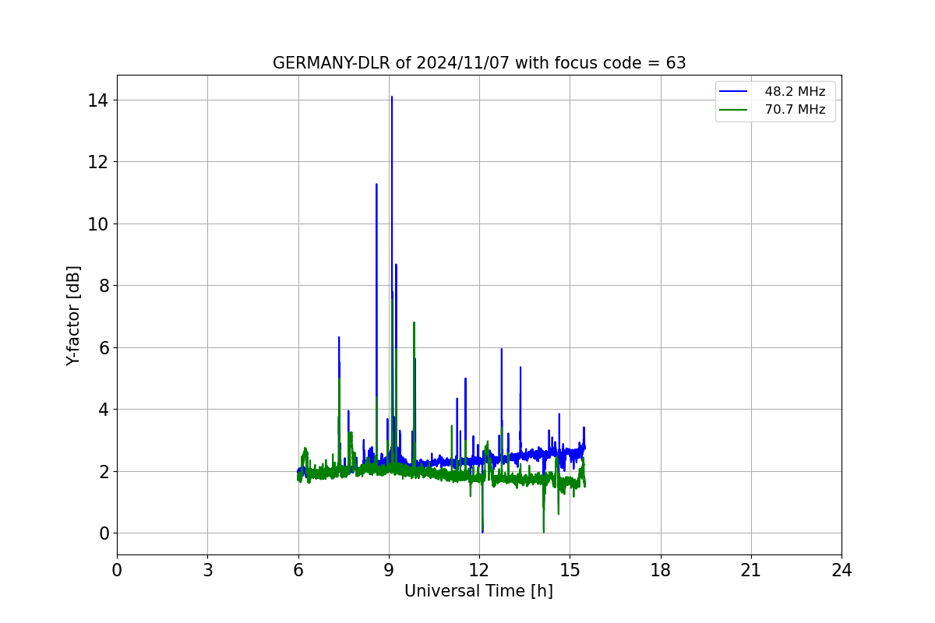935x623 pixels.
Task: Click y-axis tick label 14
Action: point(97,100)
